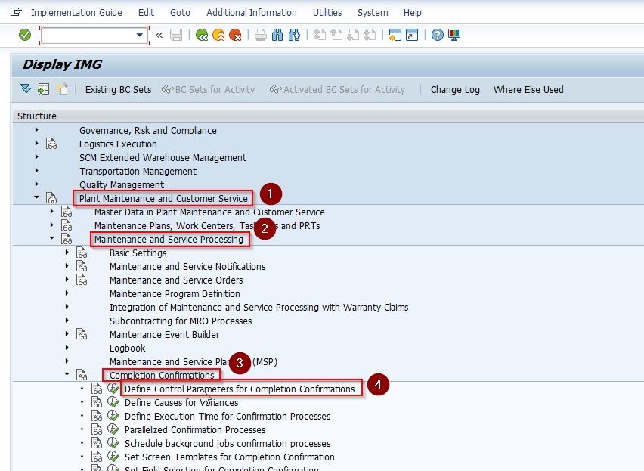
Task: Click the Where Else Used button
Action: (x=528, y=89)
